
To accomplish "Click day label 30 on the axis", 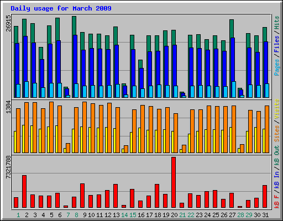I will click(257, 215).
